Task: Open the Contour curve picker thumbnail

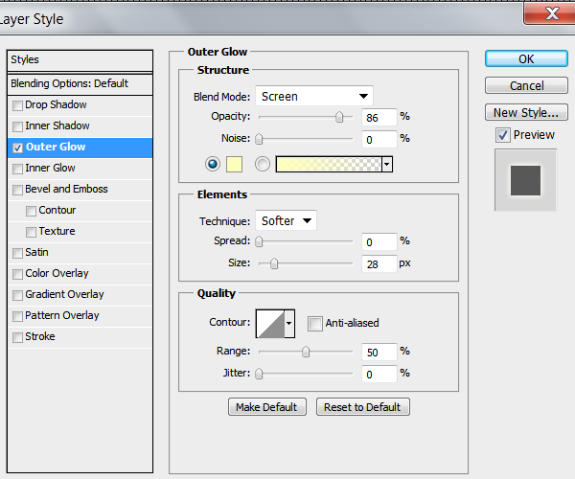Action: 270,324
